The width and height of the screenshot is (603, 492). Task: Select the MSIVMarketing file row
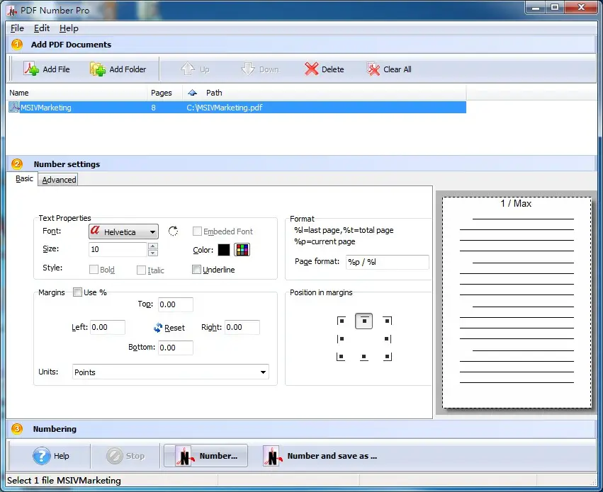click(237, 108)
